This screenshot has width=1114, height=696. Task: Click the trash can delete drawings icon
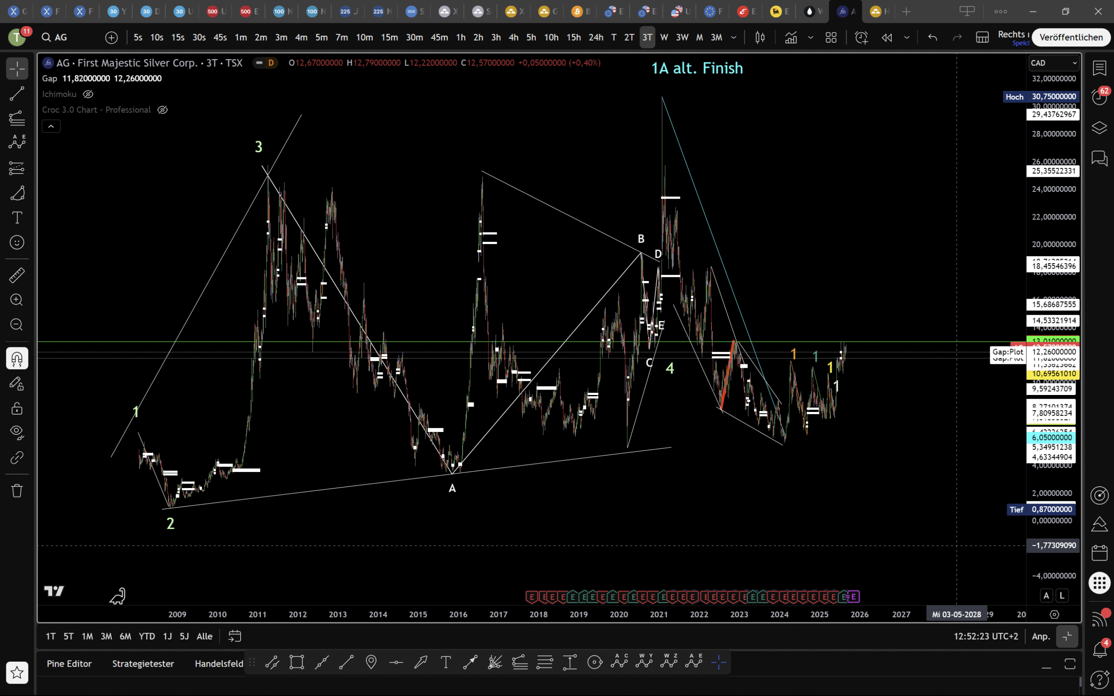coord(17,490)
